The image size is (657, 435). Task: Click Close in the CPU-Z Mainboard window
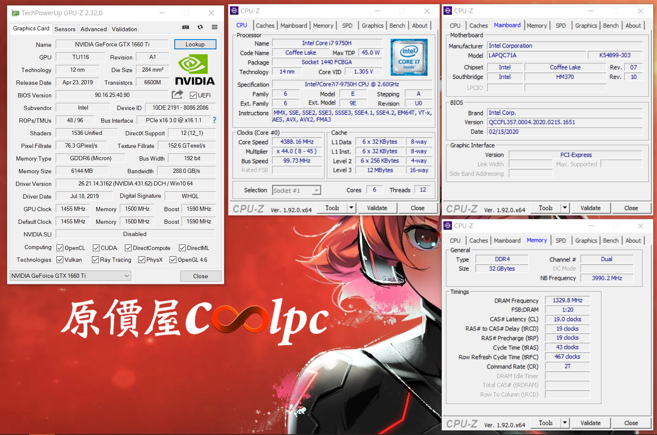631,208
